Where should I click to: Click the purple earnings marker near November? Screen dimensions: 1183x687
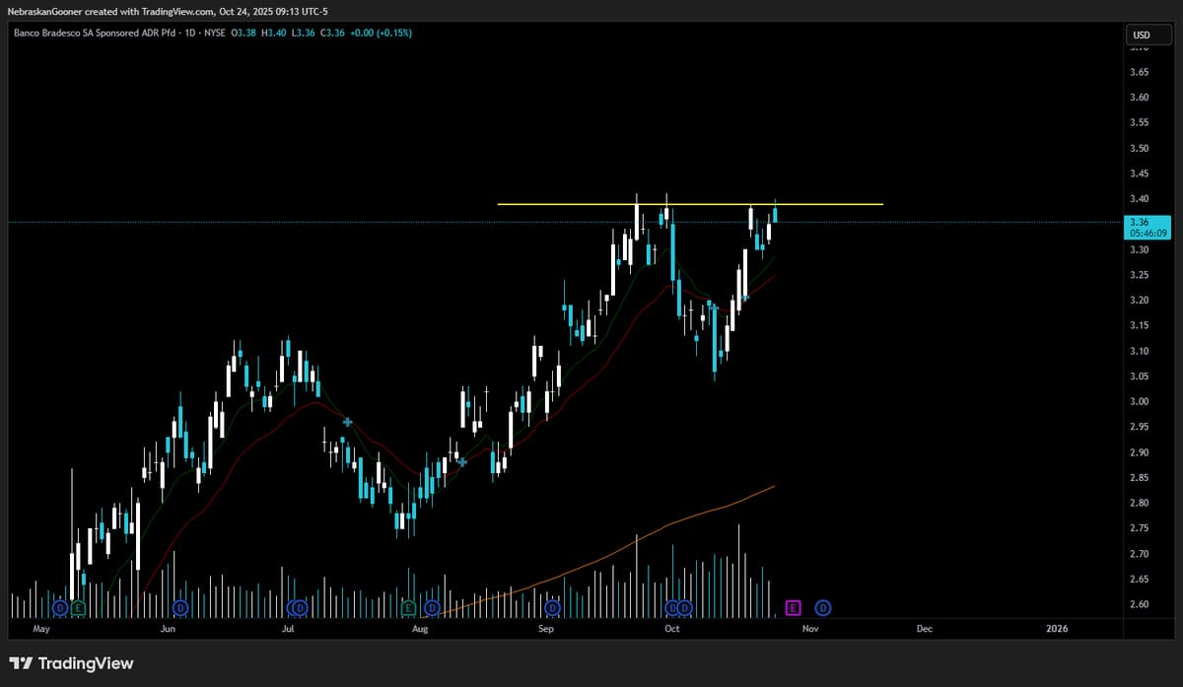coord(794,608)
